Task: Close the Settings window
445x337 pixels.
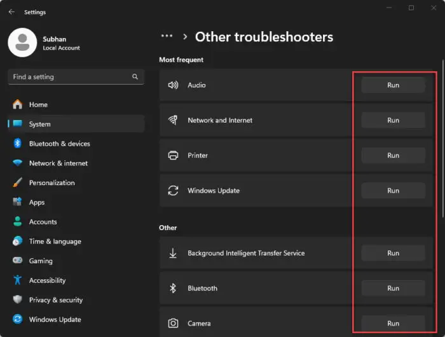Action: tap(434, 8)
